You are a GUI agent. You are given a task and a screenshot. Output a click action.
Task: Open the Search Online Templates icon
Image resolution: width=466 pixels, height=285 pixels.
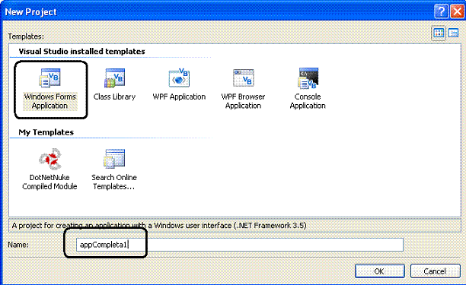[x=114, y=159]
